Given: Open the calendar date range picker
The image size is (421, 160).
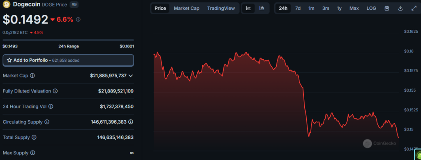Looking at the screenshot, I should [386, 8].
